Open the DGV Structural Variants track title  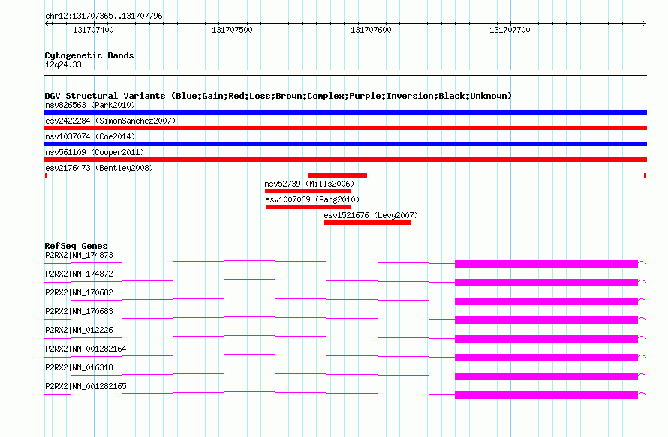click(278, 96)
